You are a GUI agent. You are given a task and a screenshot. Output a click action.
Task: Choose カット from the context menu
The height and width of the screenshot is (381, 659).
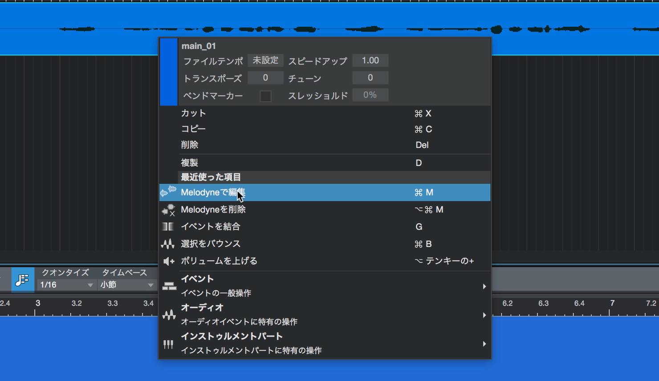click(x=325, y=113)
